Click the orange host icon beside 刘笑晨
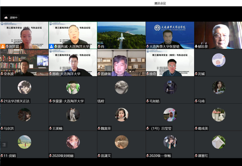242x166 pixels. 2,47
